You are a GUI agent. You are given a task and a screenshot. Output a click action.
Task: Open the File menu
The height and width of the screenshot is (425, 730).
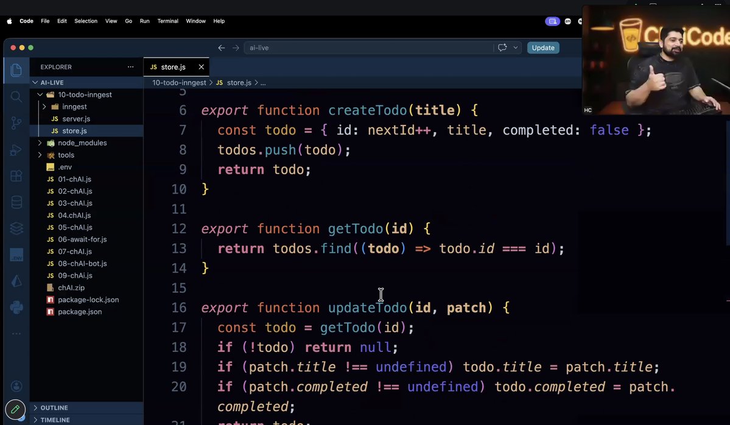[45, 21]
